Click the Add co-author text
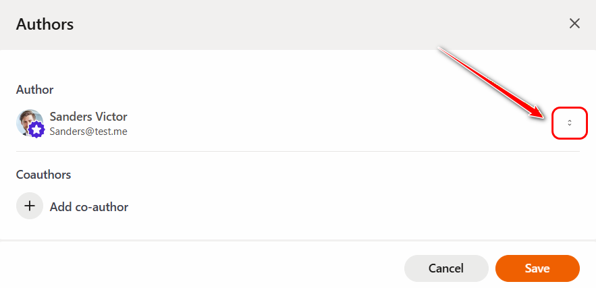 89,206
